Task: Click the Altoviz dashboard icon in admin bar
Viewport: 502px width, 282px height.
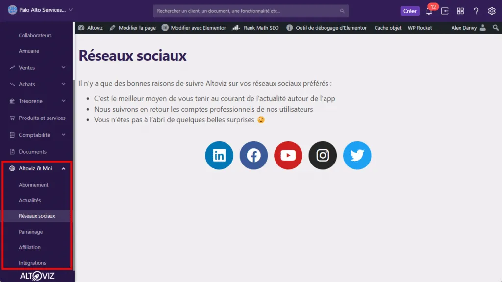Action: (x=81, y=28)
